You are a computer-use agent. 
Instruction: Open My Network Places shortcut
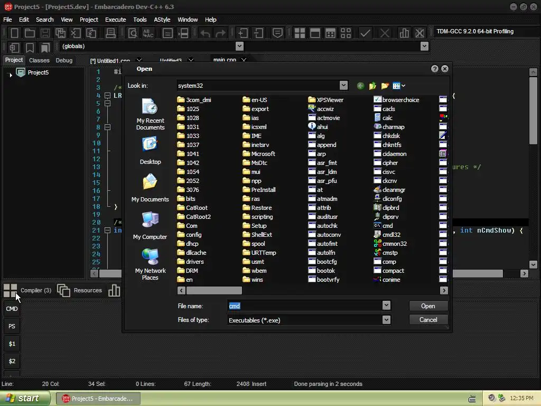tap(150, 264)
